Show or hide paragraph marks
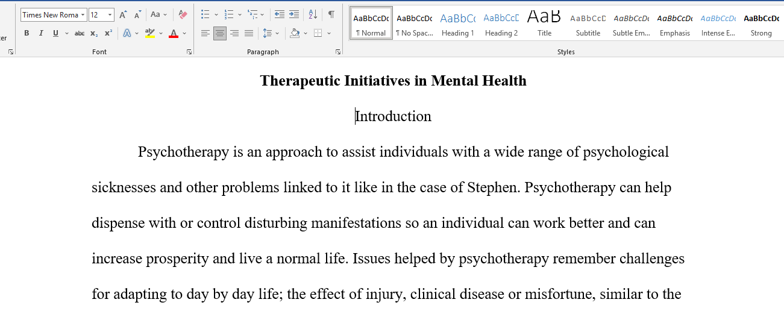Viewport: 784px width, 317px height. [x=331, y=14]
